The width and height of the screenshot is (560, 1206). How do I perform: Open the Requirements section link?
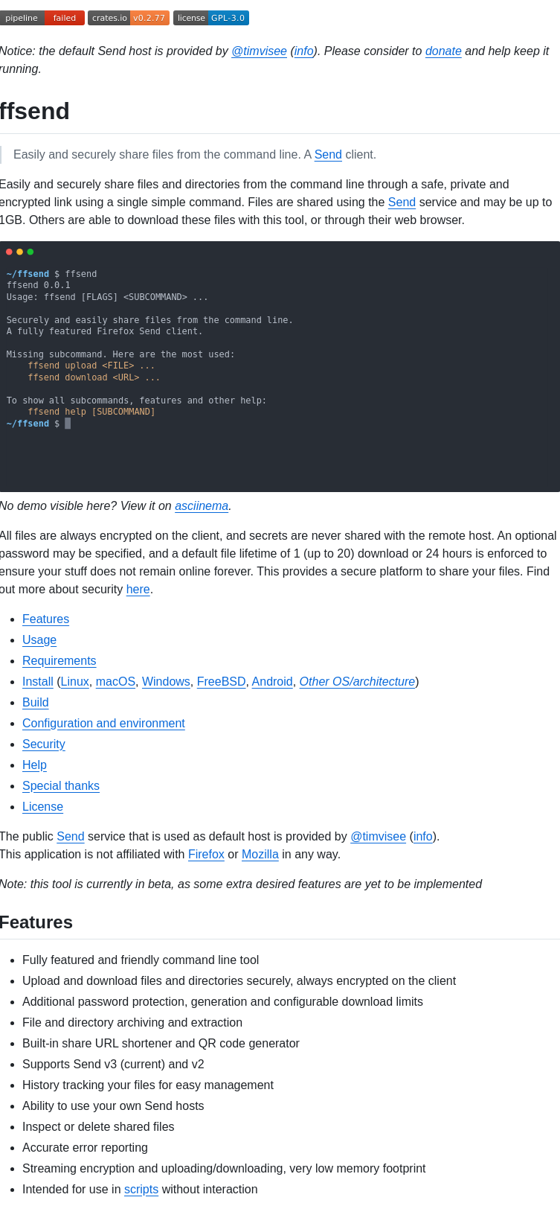click(x=59, y=661)
